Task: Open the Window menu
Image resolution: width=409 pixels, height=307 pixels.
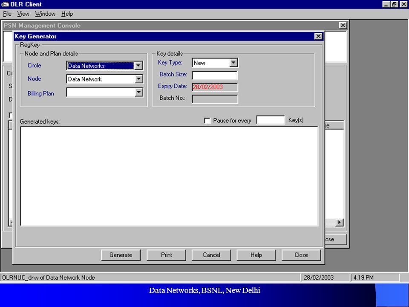Action: coord(45,14)
